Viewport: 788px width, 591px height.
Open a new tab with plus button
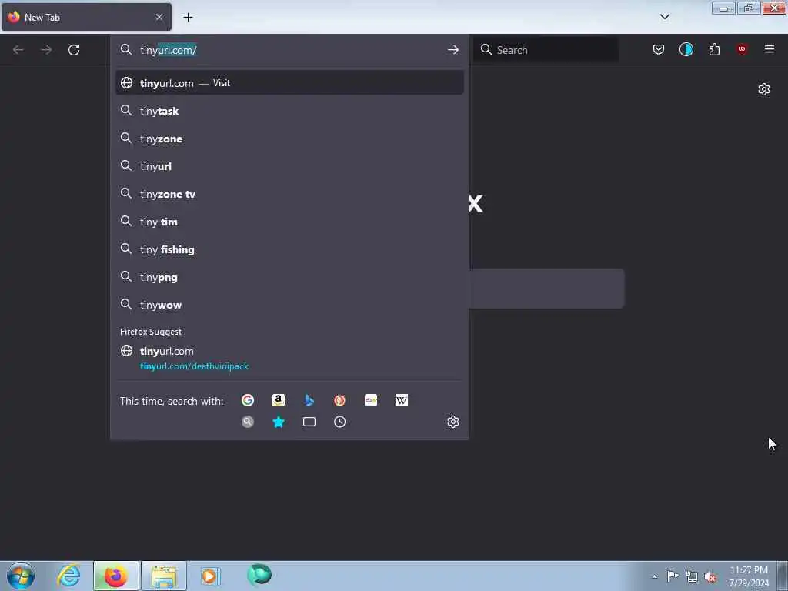click(x=188, y=18)
